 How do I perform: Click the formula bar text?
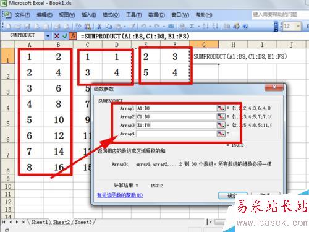(135, 37)
